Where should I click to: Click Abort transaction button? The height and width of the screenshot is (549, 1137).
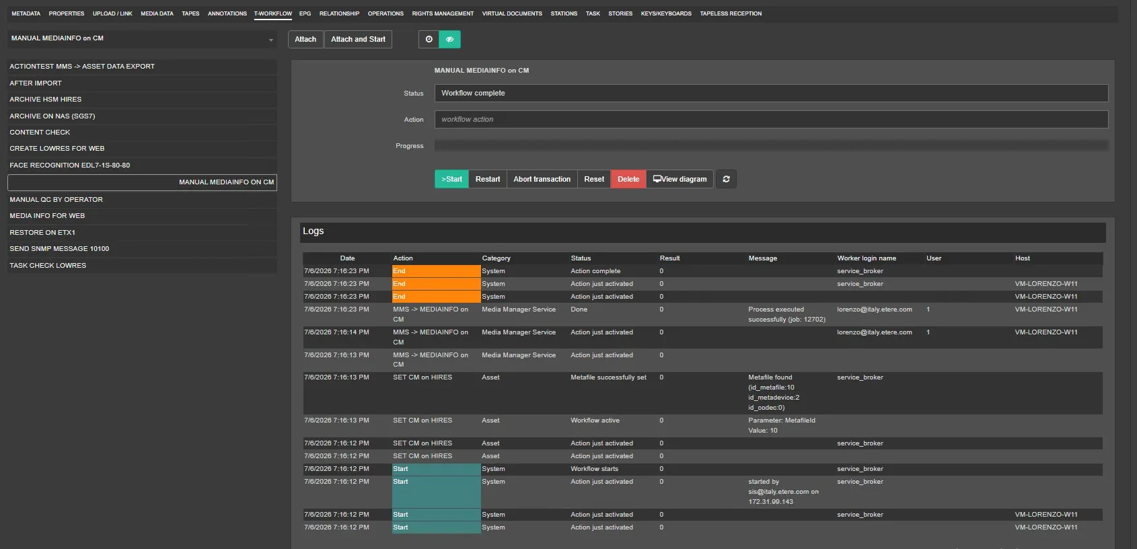[x=542, y=179]
